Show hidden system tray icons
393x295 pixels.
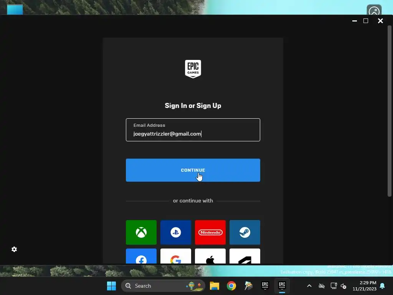(309, 286)
